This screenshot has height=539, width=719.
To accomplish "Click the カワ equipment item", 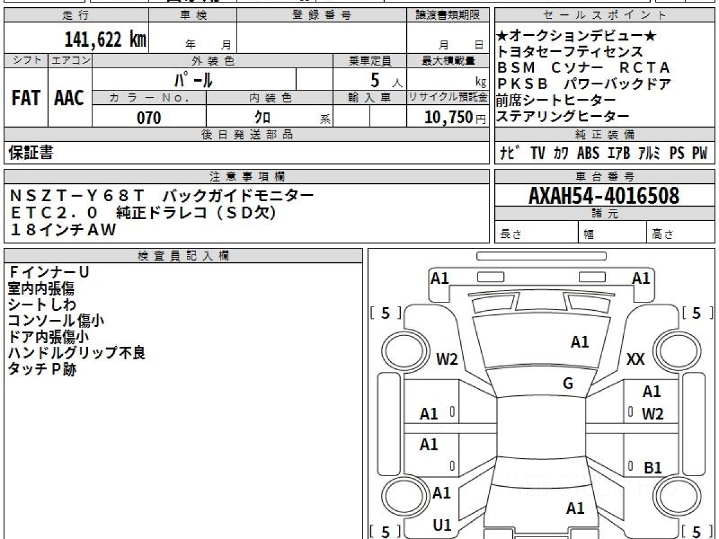I will pos(561,153).
